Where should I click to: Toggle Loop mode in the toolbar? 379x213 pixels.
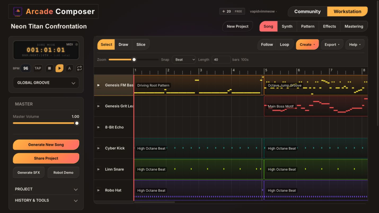[x=284, y=45]
